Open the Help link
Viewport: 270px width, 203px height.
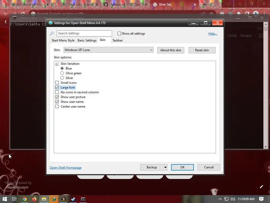point(213,34)
